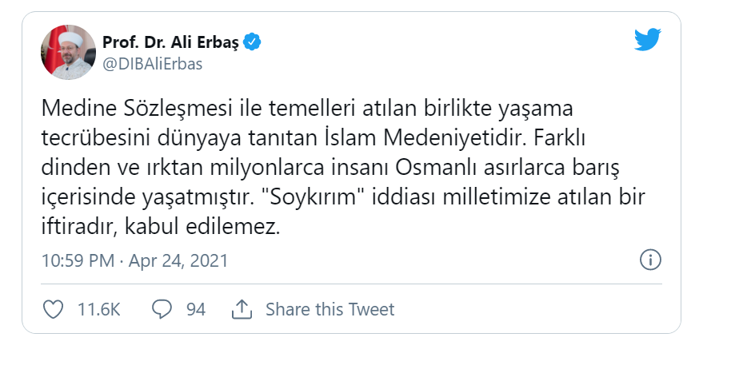The image size is (739, 373).
Task: Click the "Share this Tweet" label
Action: pos(330,309)
